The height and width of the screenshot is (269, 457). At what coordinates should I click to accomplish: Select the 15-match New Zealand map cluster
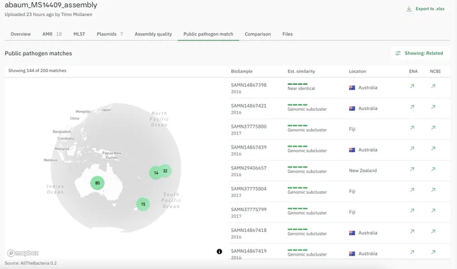[143, 204]
